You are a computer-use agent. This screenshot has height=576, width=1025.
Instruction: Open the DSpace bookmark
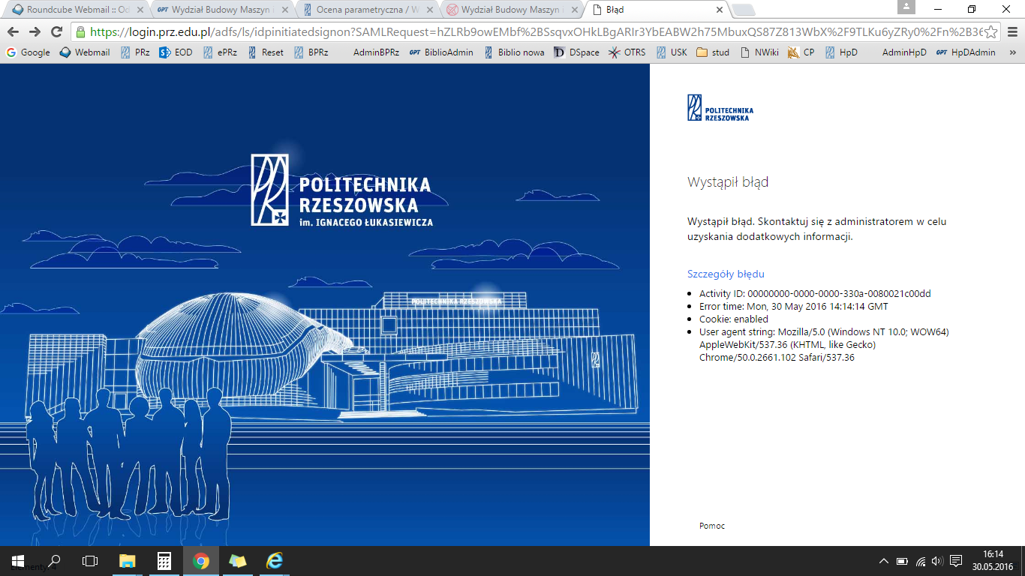tap(576, 52)
